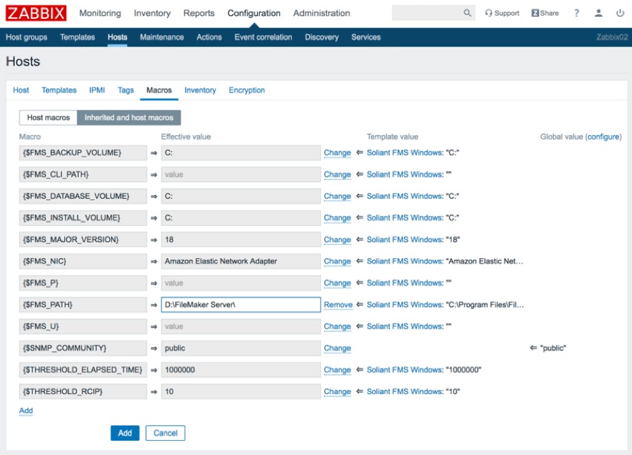This screenshot has height=455, width=632.
Task: Open the Administration menu
Action: tap(321, 13)
